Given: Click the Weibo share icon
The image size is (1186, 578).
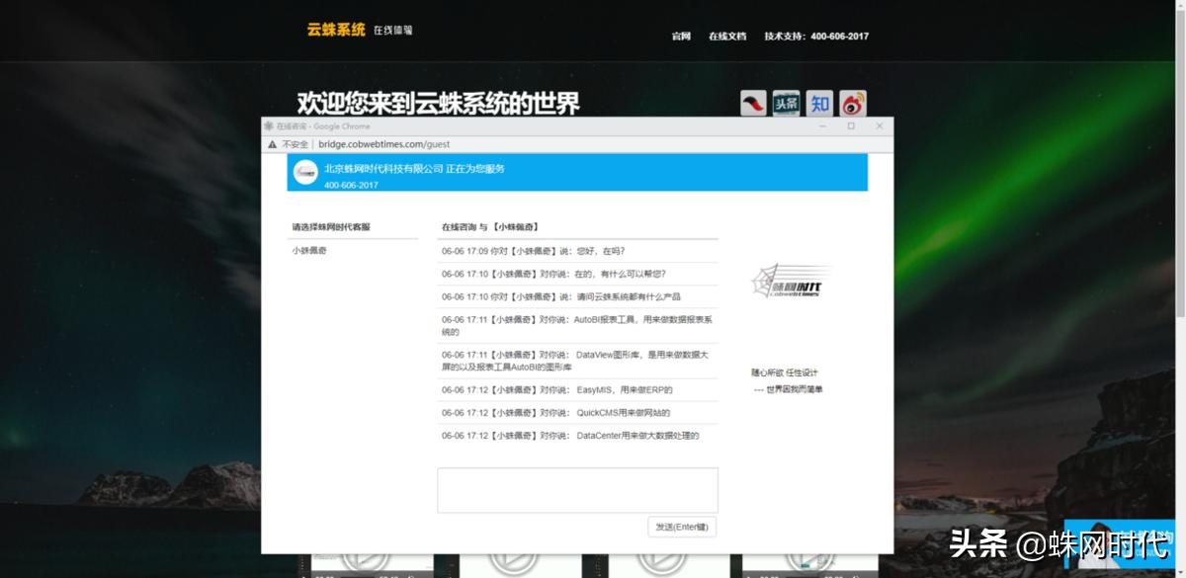Looking at the screenshot, I should coord(852,102).
